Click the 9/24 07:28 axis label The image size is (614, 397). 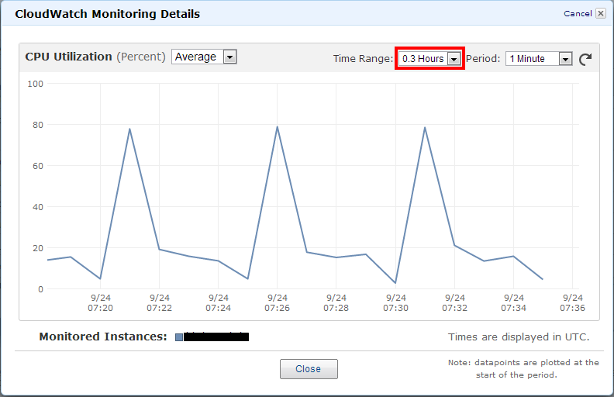[x=336, y=302]
